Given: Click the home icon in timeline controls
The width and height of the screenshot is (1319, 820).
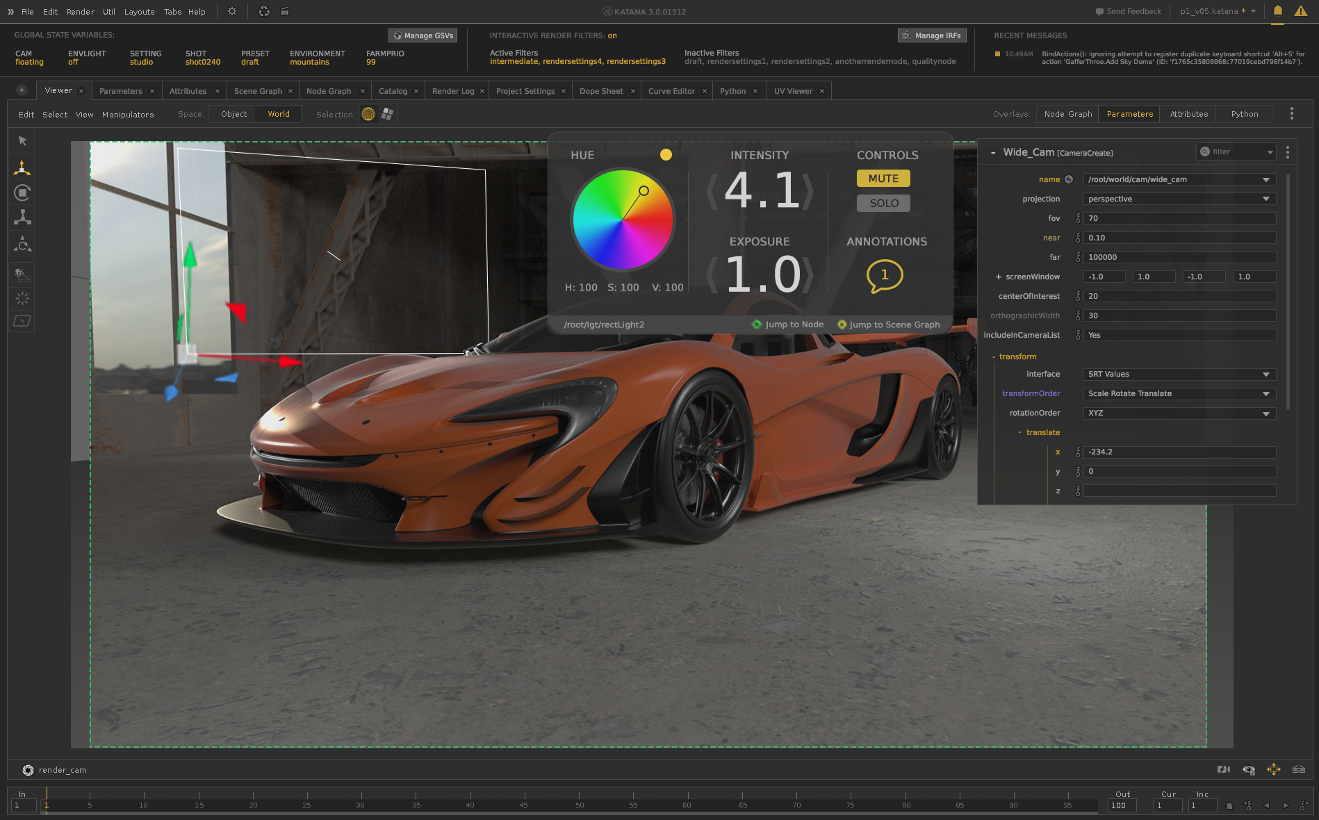Looking at the screenshot, I should pos(1229,805).
